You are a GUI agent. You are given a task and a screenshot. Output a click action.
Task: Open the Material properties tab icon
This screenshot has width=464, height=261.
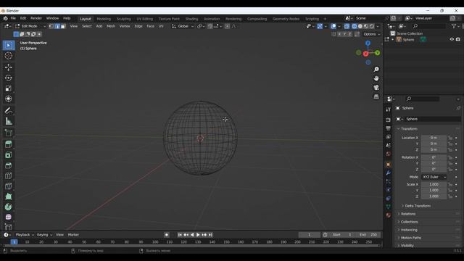[389, 215]
